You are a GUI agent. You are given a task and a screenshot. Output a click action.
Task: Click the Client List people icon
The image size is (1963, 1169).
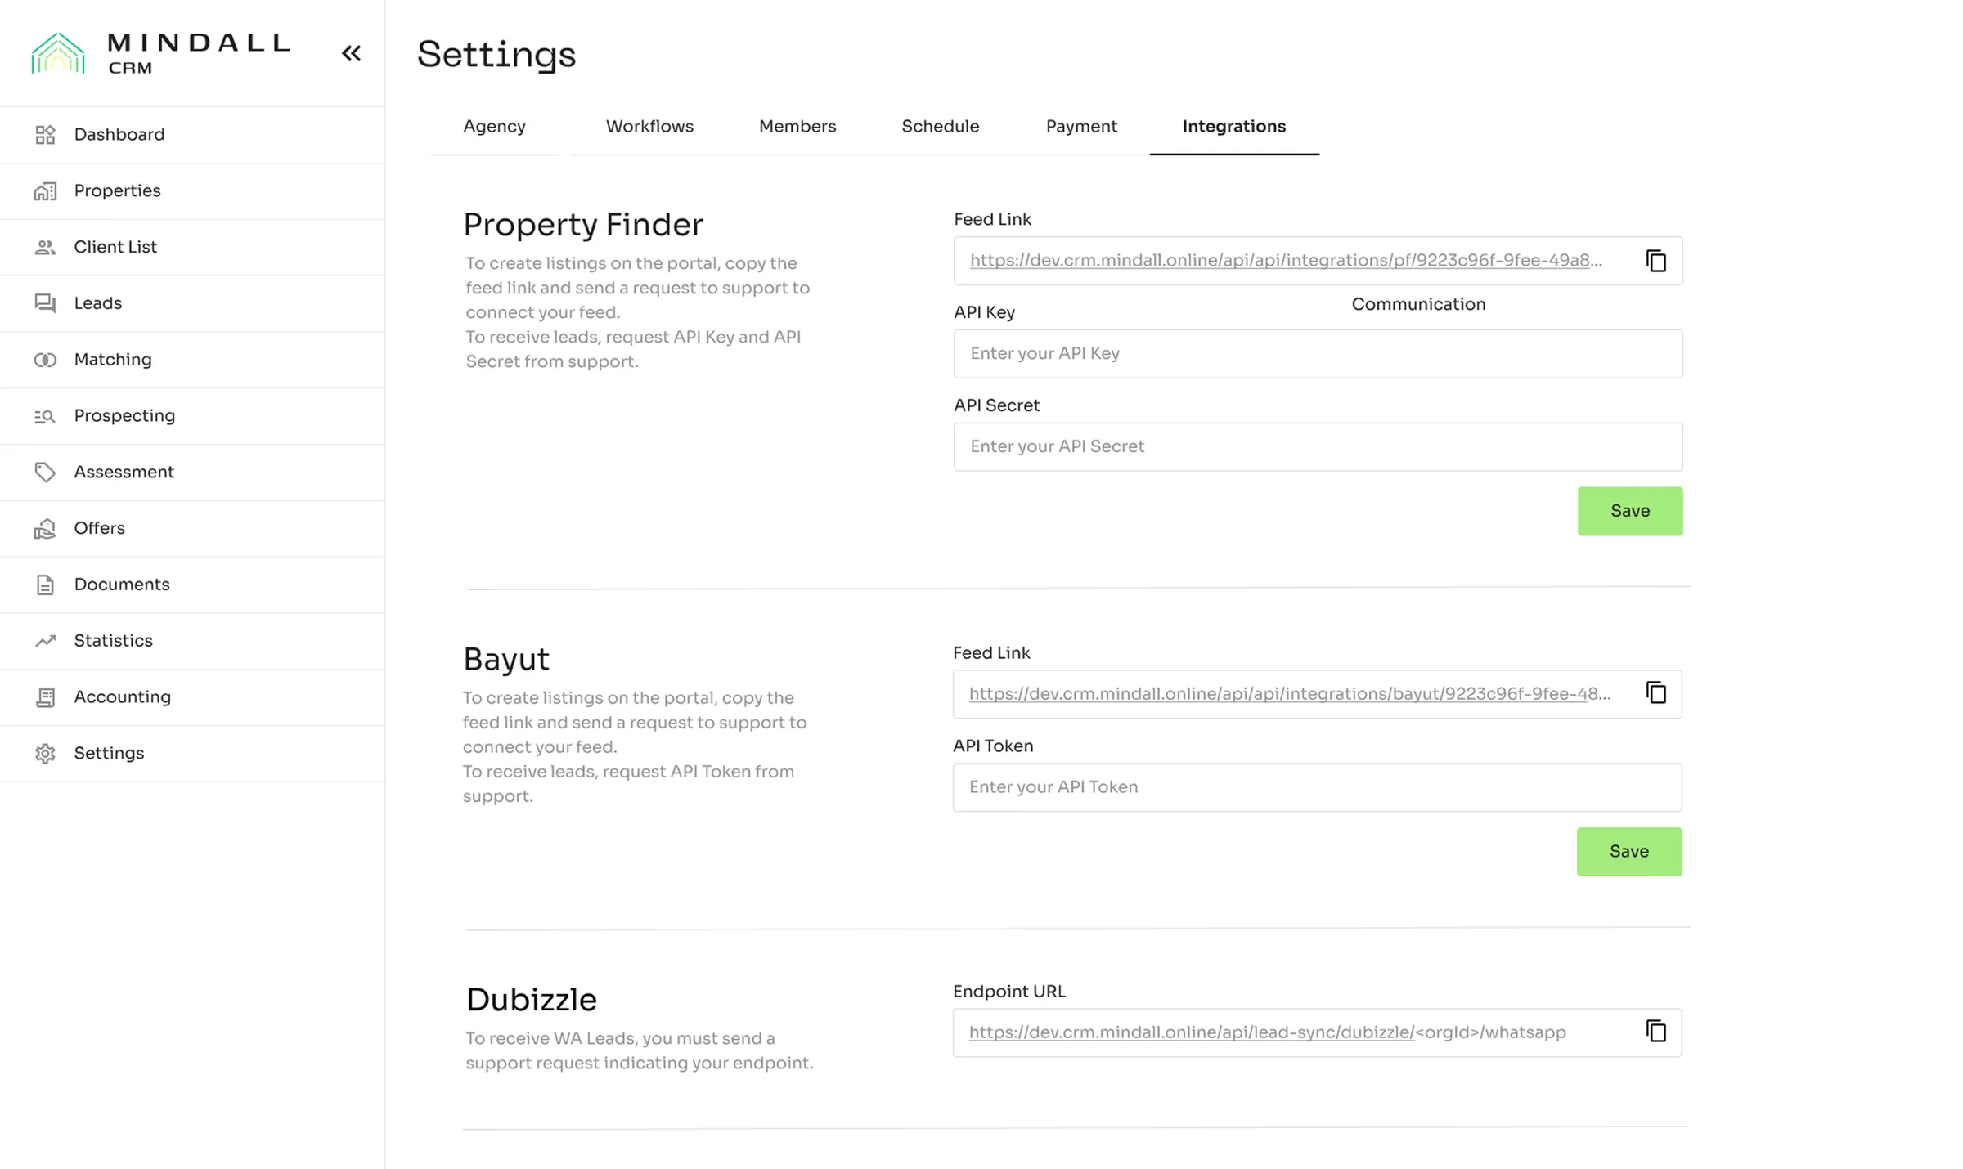[x=46, y=247]
